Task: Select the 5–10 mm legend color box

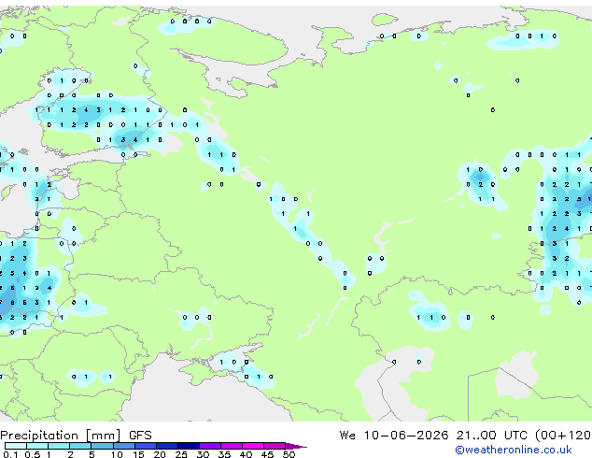Action: 102,446
